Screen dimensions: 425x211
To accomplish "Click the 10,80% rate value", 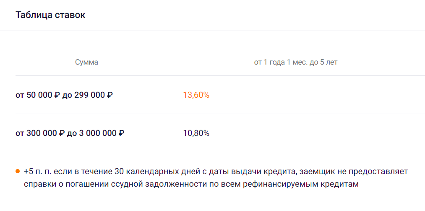I will [x=196, y=133].
